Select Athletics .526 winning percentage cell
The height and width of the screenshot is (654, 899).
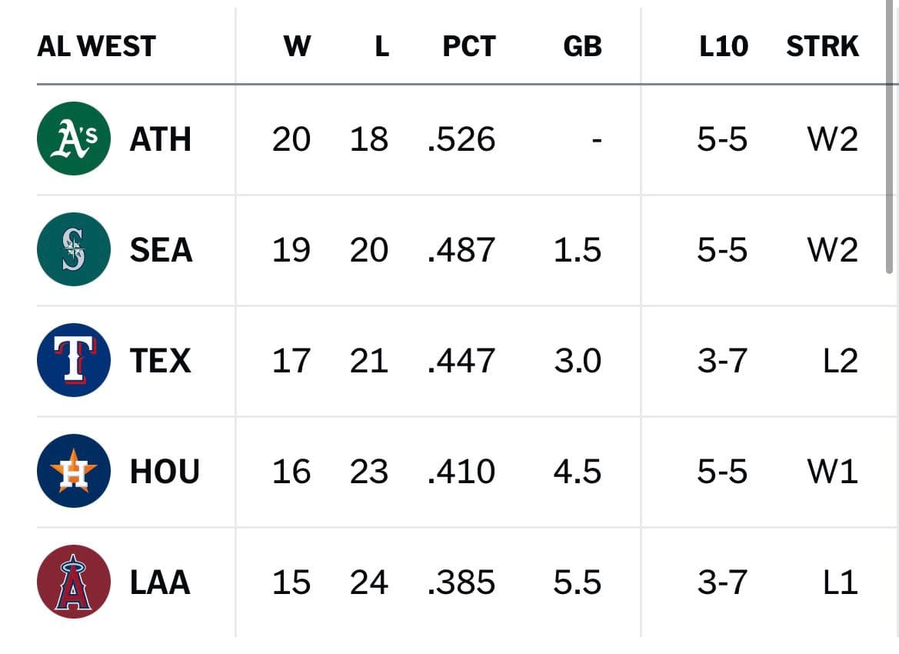pyautogui.click(x=461, y=139)
